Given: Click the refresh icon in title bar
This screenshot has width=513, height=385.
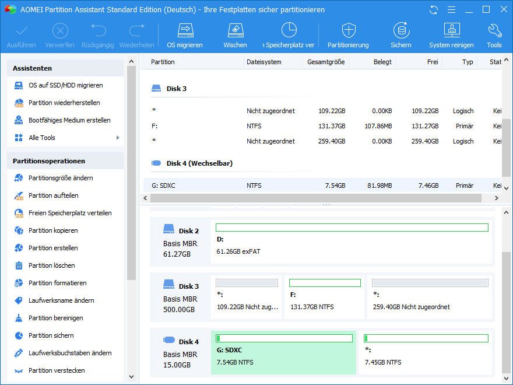Looking at the screenshot, I should (x=433, y=10).
